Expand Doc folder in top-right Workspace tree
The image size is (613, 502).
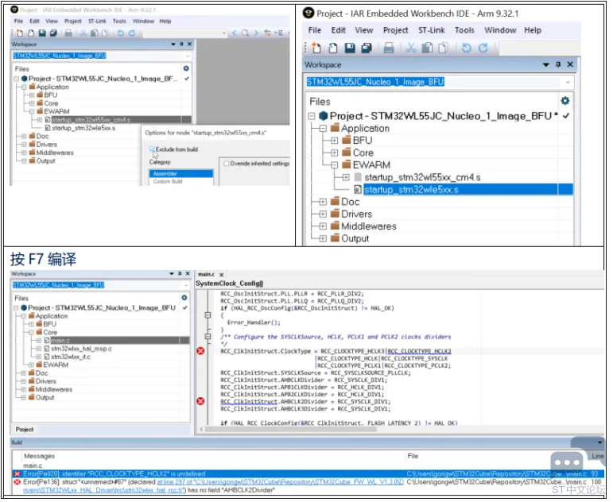pyautogui.click(x=323, y=202)
